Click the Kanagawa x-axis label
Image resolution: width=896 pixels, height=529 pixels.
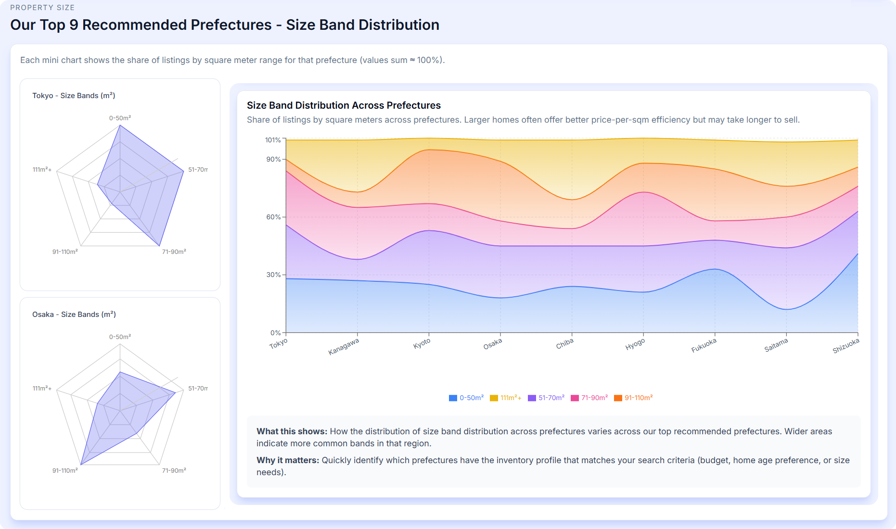[x=344, y=347]
